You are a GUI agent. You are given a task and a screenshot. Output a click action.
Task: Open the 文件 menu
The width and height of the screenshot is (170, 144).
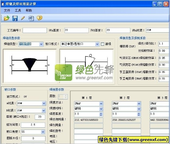pos(7,11)
